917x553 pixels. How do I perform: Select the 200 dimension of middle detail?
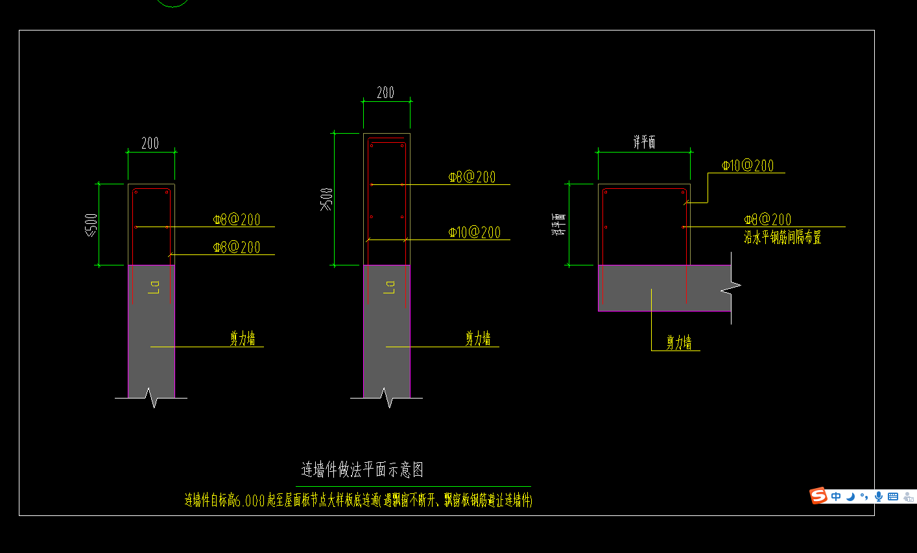[386, 92]
